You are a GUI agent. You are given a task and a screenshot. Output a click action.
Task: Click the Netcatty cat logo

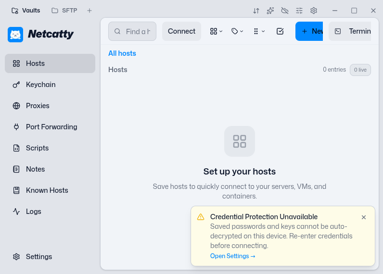(15, 35)
